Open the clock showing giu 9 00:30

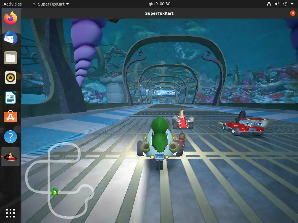159,4
